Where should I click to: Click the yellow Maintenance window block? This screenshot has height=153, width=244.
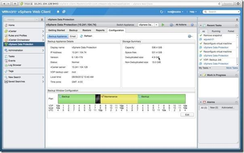pos(119,99)
